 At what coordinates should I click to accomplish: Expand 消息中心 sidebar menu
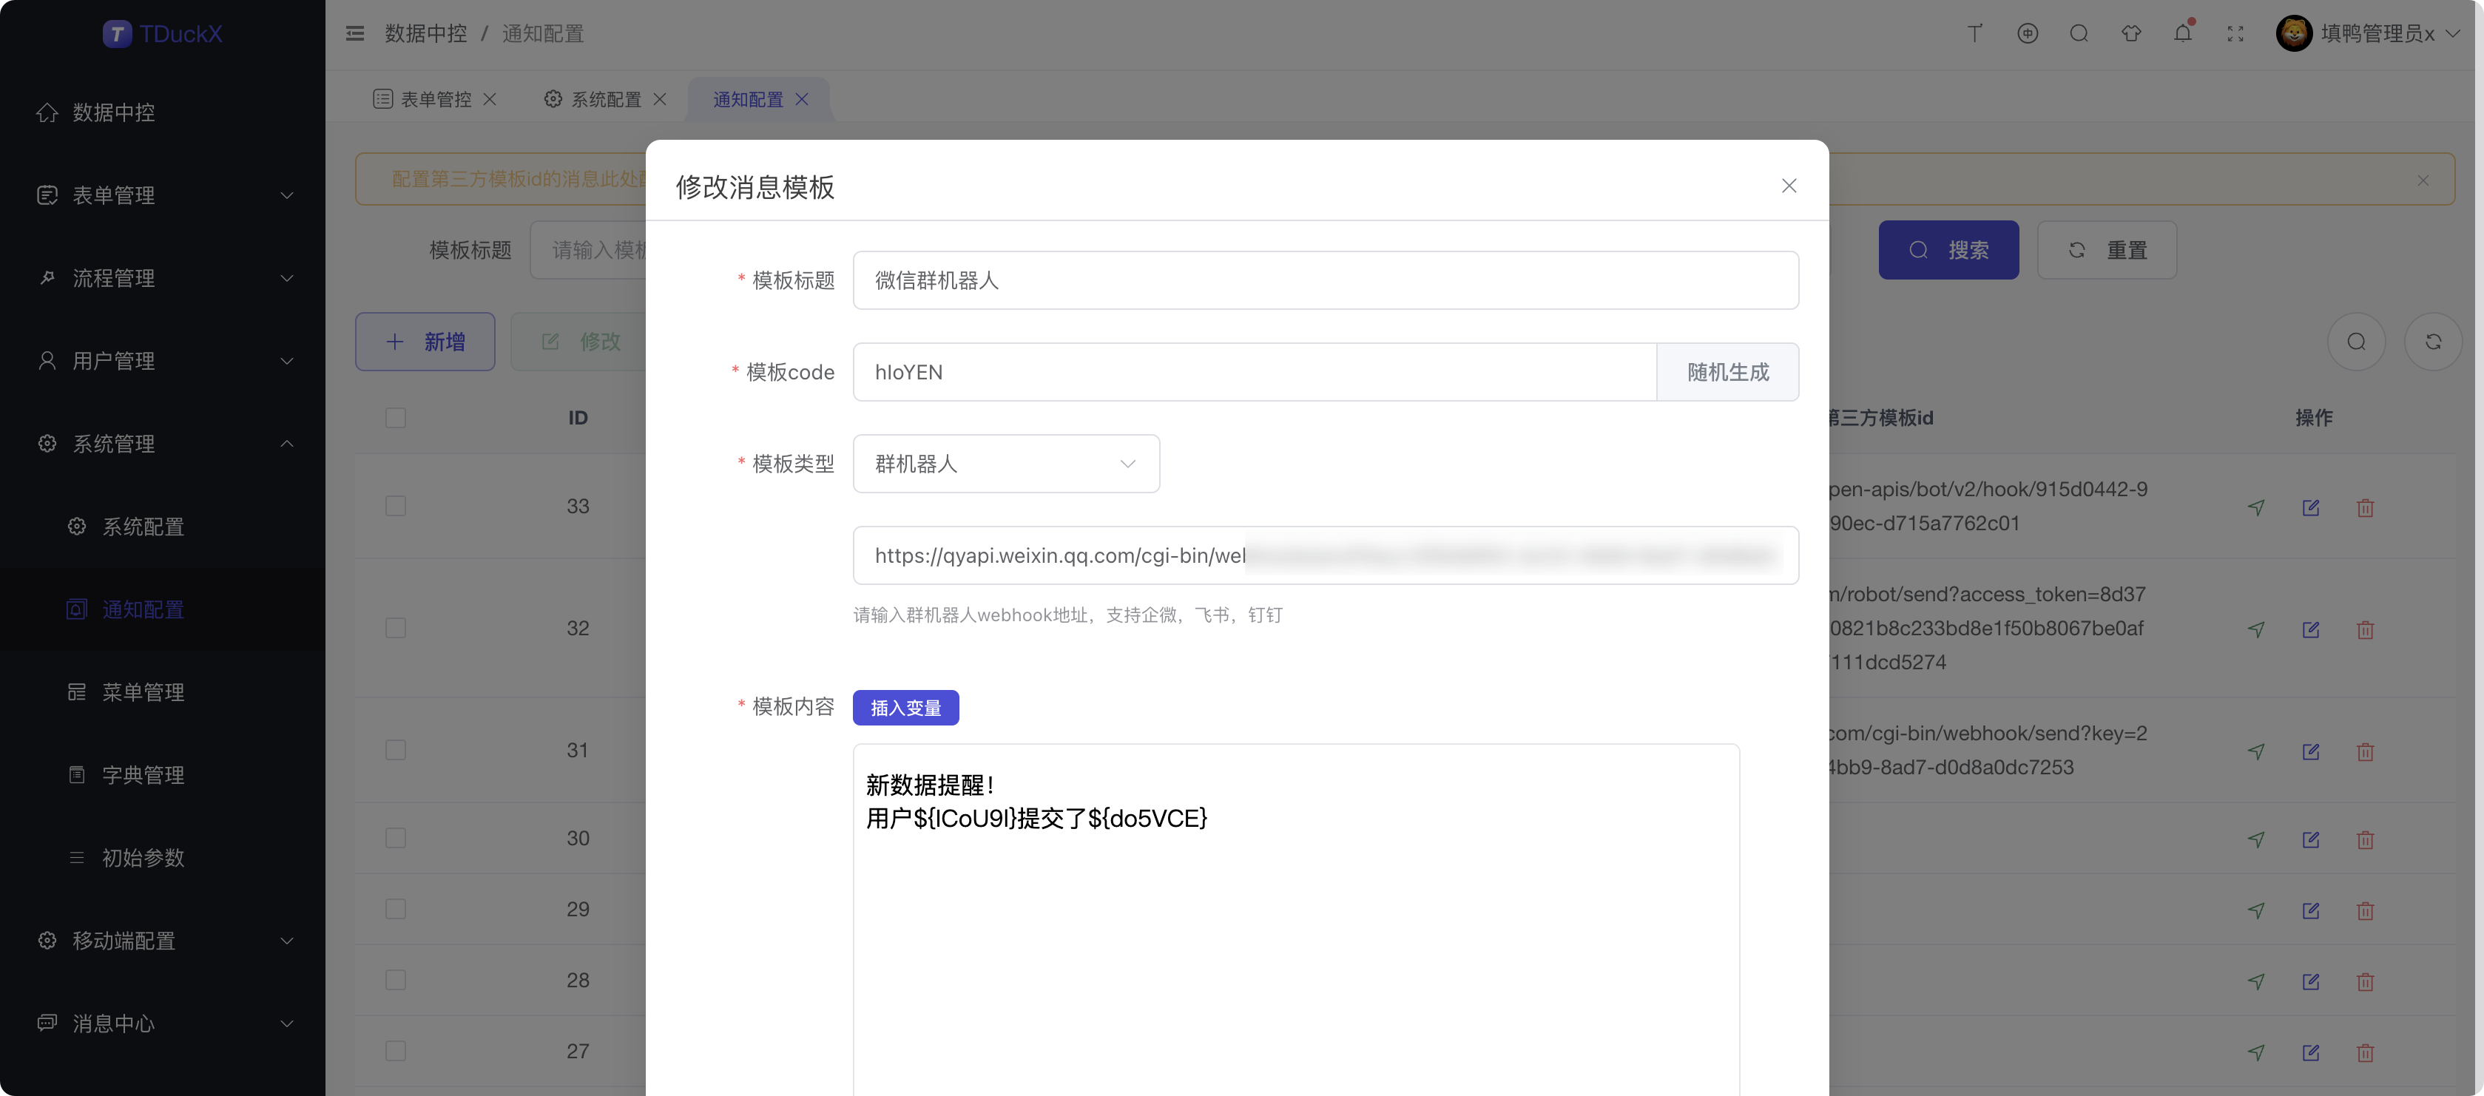click(x=162, y=1024)
